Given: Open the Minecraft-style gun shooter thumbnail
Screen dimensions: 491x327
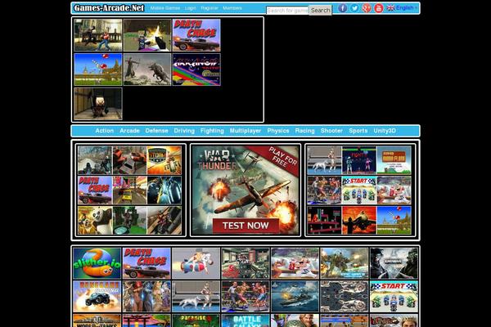Looking at the screenshot, I should coord(147,35).
